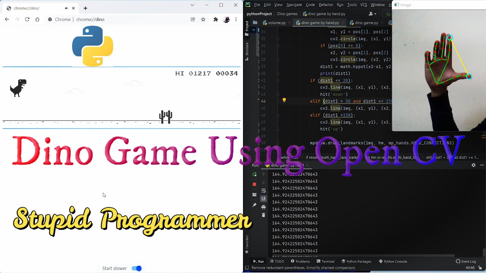The height and width of the screenshot is (273, 486).
Task: Switch to dino game.py editor tab
Action: tap(366, 23)
